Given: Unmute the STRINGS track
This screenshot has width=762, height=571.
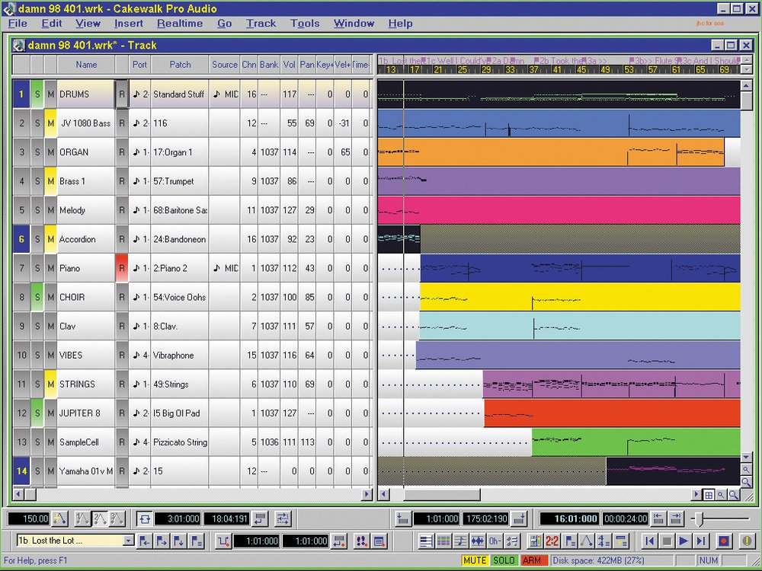Looking at the screenshot, I should coord(50,384).
